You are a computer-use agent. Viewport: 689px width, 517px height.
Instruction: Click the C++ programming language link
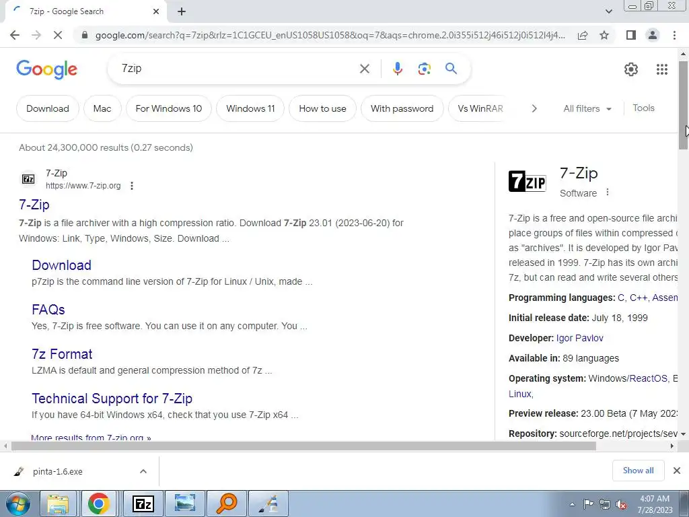coord(638,298)
